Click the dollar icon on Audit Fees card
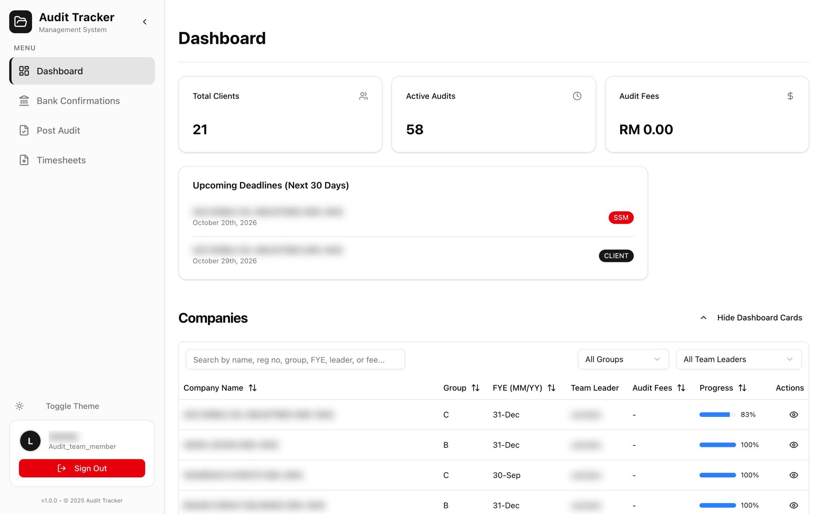The width and height of the screenshot is (823, 514). (790, 96)
